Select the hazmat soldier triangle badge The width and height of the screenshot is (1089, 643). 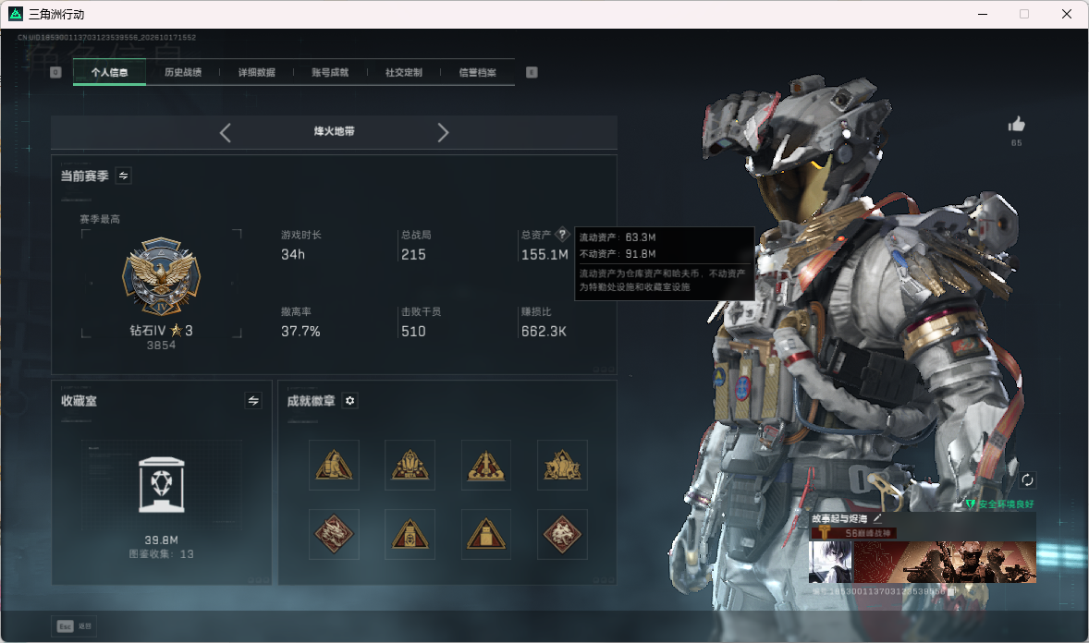(x=334, y=466)
